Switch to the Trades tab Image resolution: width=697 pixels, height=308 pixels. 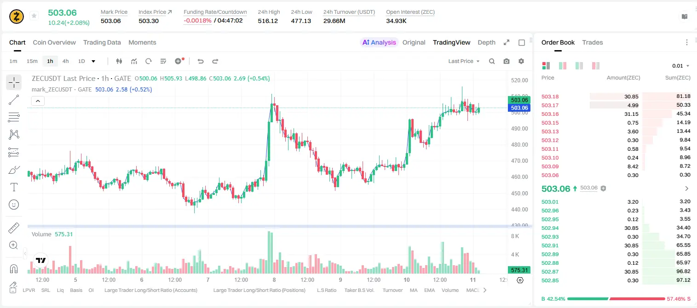593,42
